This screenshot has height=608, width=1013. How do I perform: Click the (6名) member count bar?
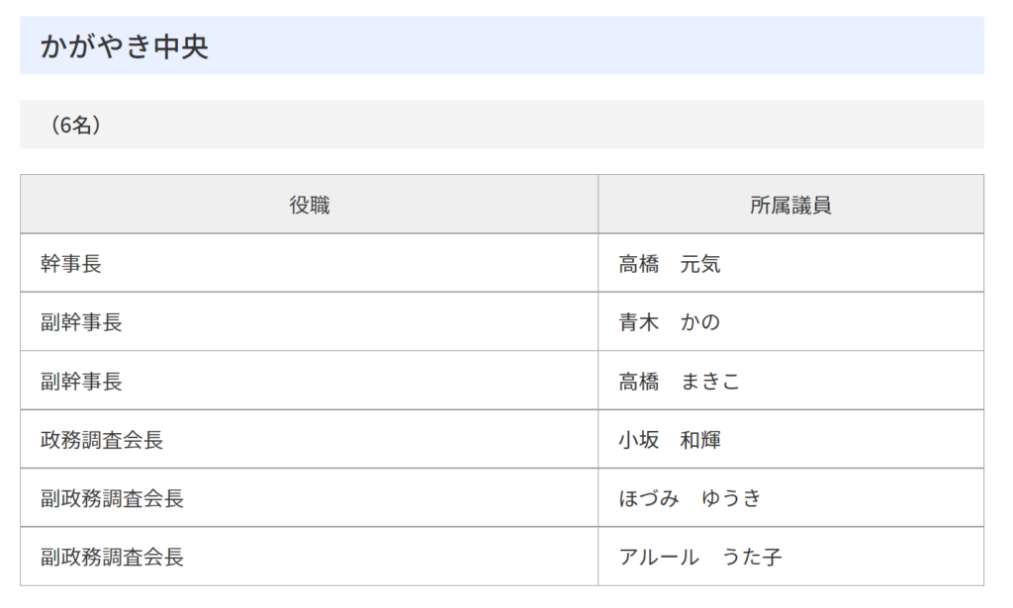[502, 125]
